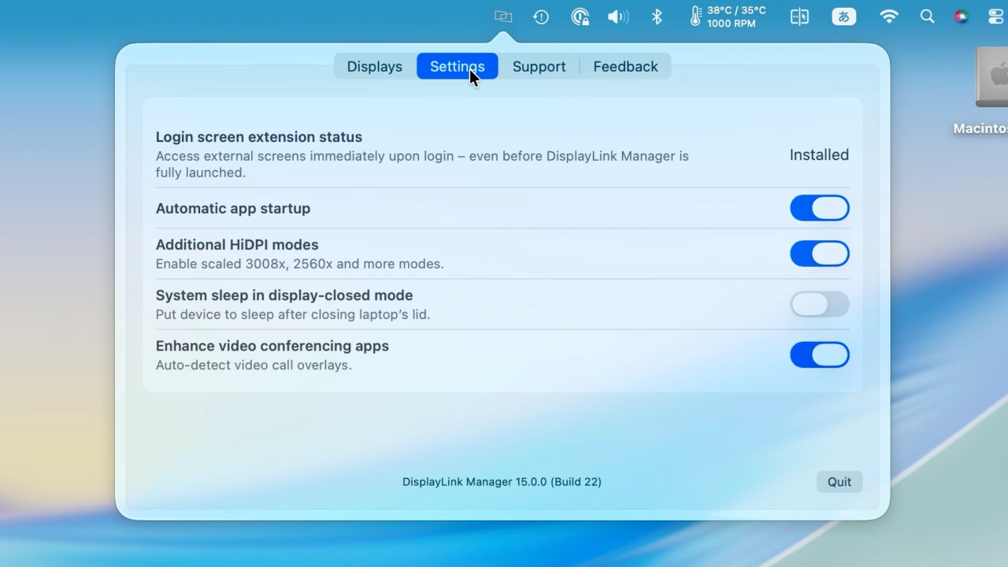Image resolution: width=1008 pixels, height=567 pixels.
Task: Click the Time Machine menu bar icon
Action: [x=541, y=17]
